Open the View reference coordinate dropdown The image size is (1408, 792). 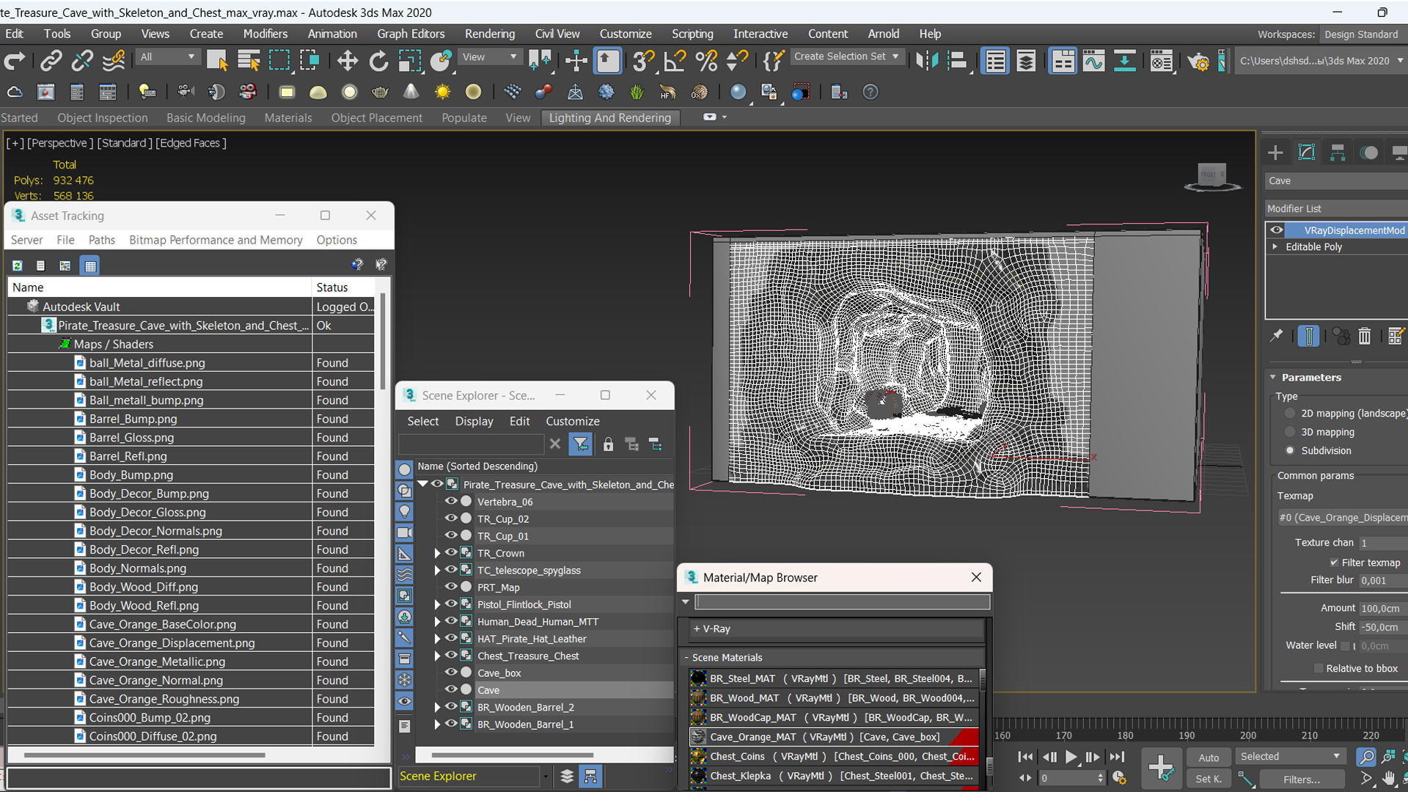[489, 57]
